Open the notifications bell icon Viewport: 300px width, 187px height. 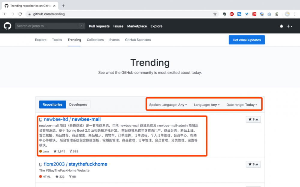281,26
